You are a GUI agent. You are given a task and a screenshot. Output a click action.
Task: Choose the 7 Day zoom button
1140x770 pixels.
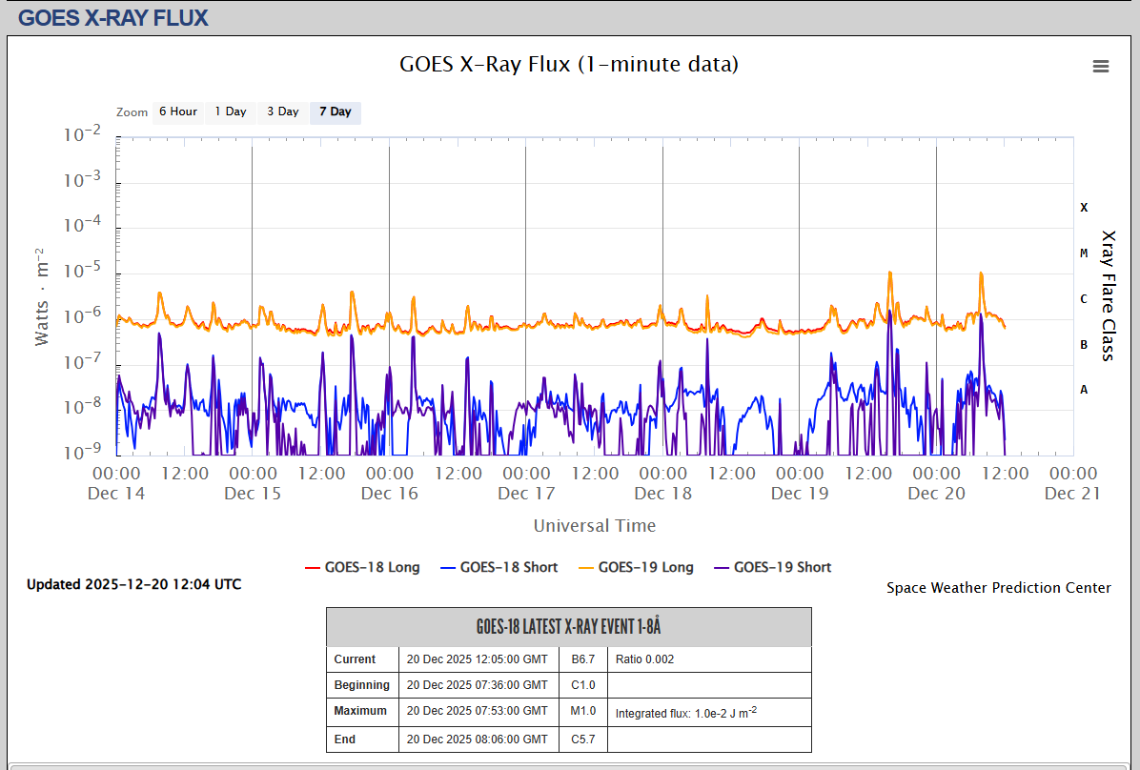coord(335,112)
